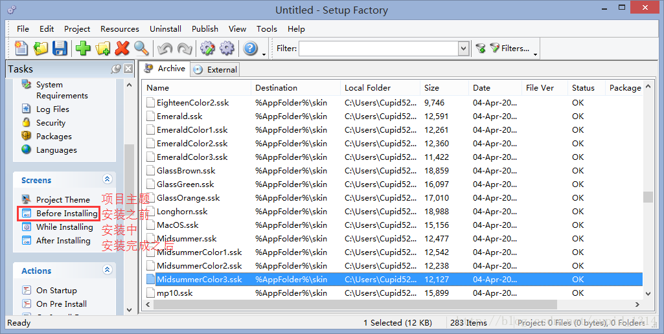Click horizontal scrollbar right arrow
Screen dimensions: 664x334
637,304
